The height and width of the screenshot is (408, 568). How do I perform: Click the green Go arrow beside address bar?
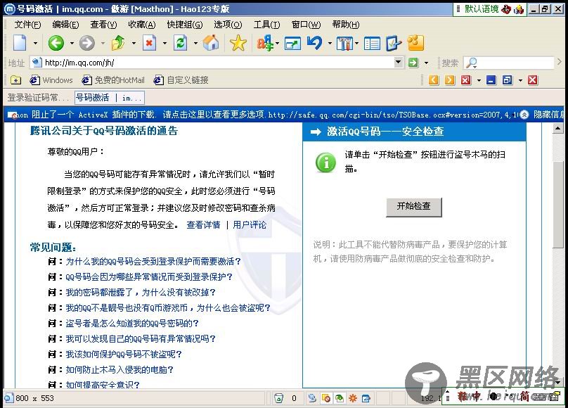click(x=413, y=63)
